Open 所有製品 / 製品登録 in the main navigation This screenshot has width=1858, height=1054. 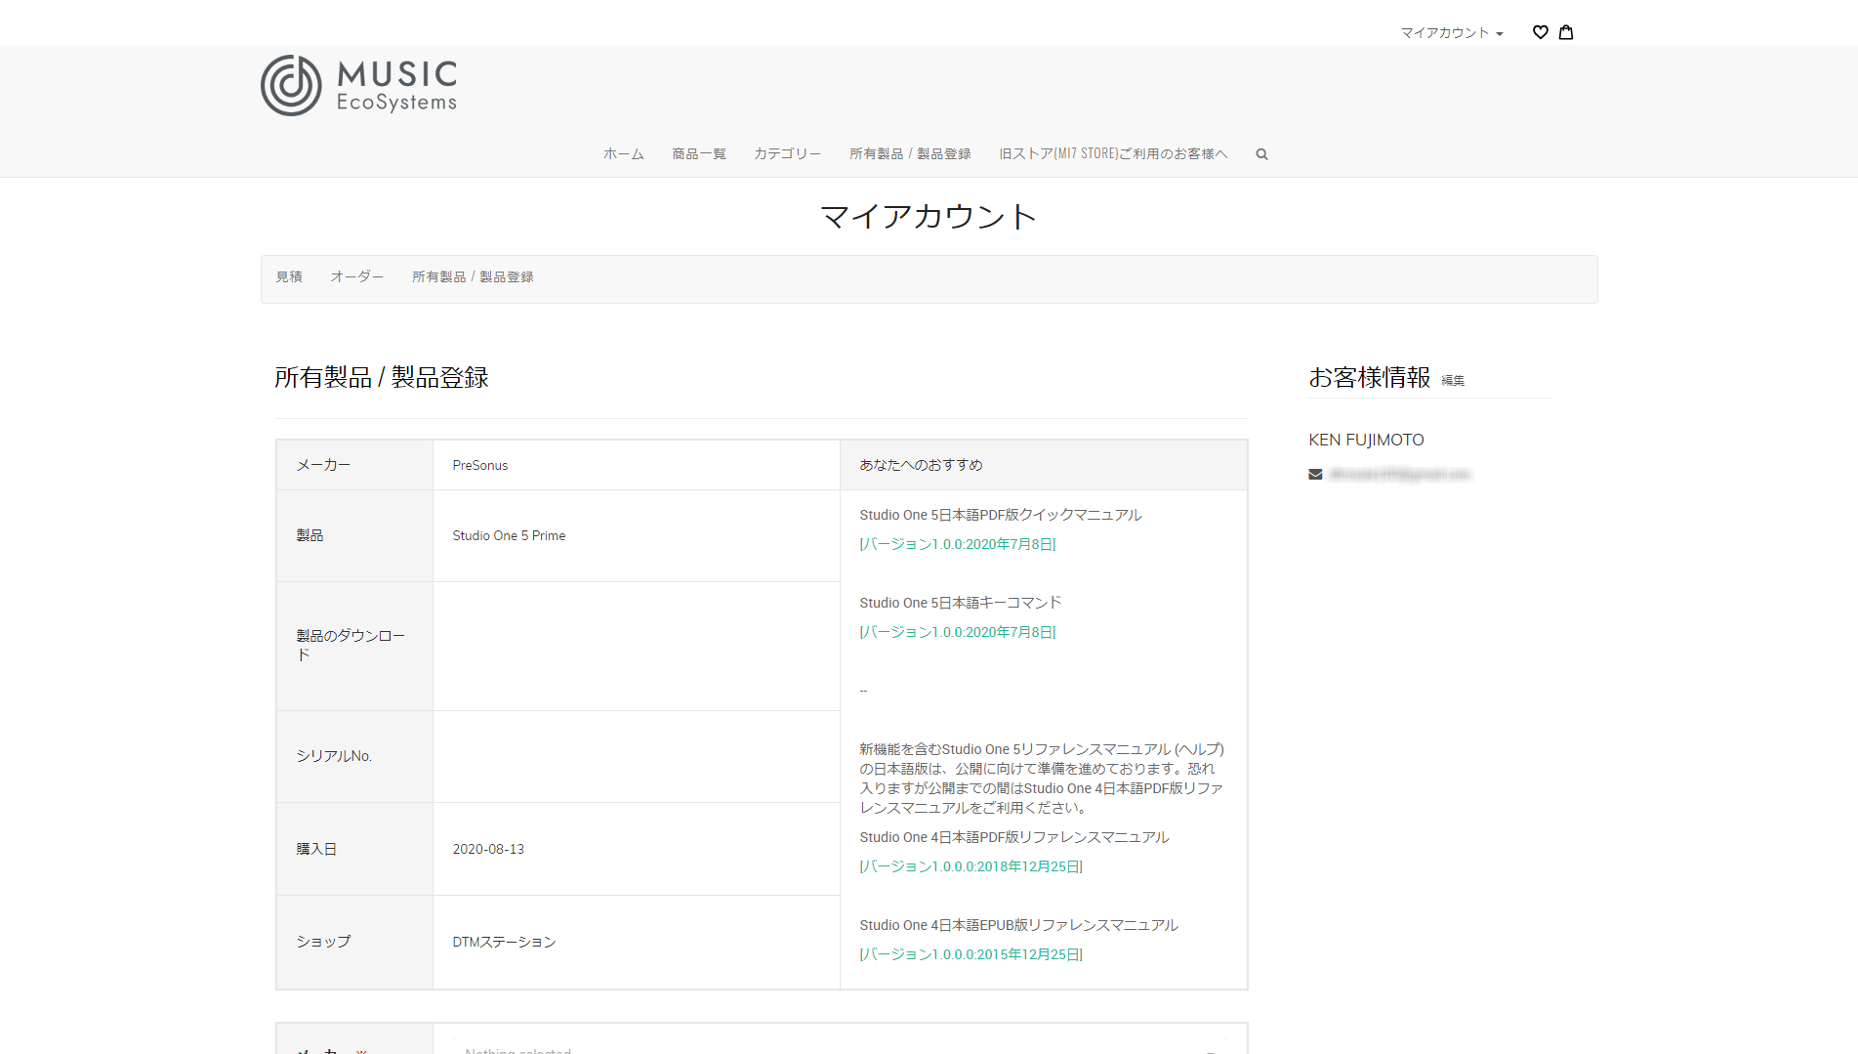(910, 154)
